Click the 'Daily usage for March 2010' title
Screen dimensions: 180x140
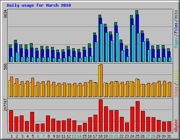39,5
